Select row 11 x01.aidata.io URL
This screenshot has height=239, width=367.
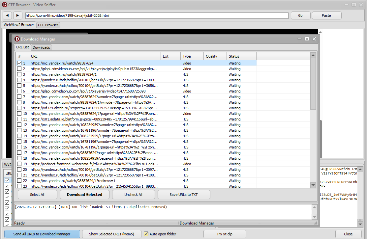pos(94,119)
